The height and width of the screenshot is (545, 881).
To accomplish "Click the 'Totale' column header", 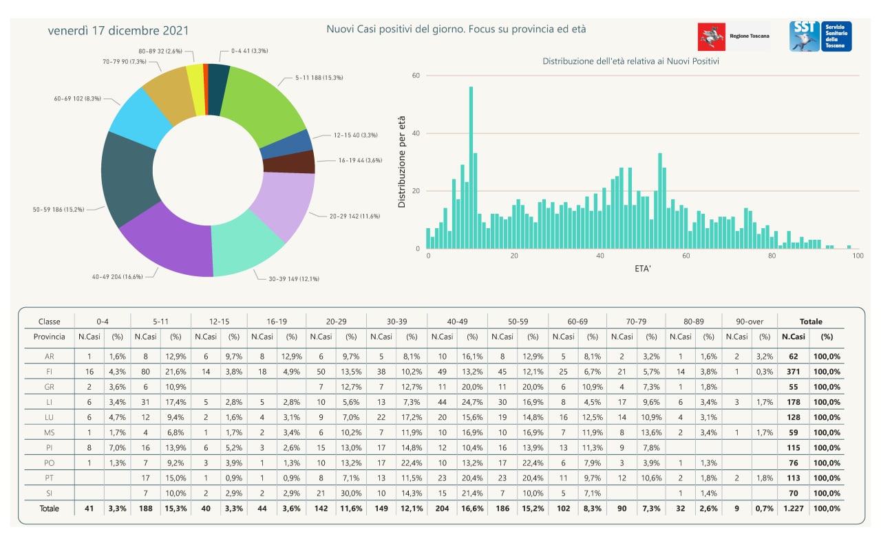I will pyautogui.click(x=810, y=321).
